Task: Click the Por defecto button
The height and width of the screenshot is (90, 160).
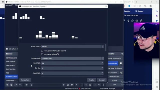Action: tap(25, 80)
